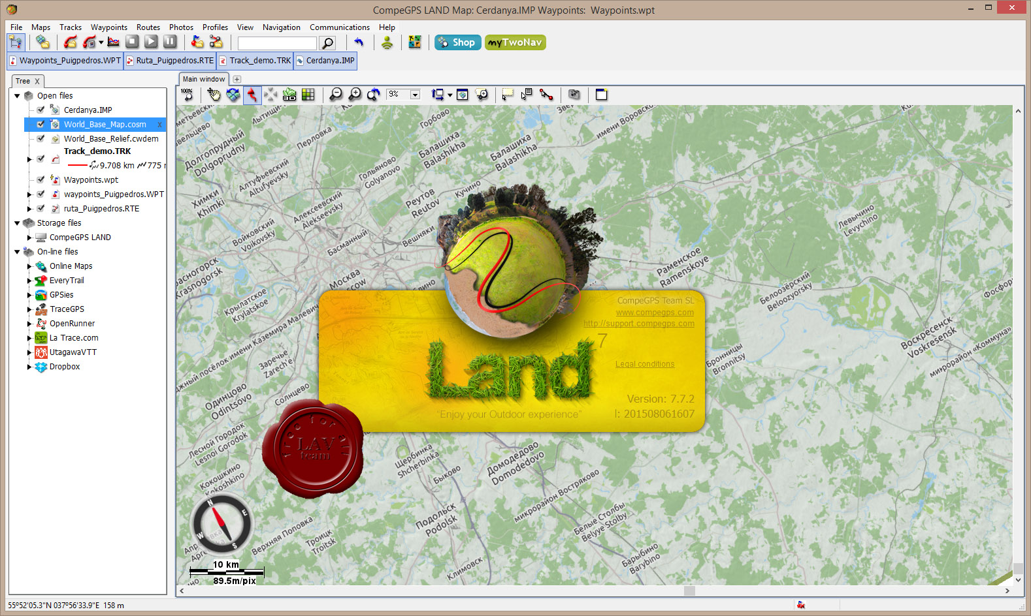Viewport: 1031px width, 616px height.
Task: Click the magnifier search button
Action: pyautogui.click(x=328, y=43)
